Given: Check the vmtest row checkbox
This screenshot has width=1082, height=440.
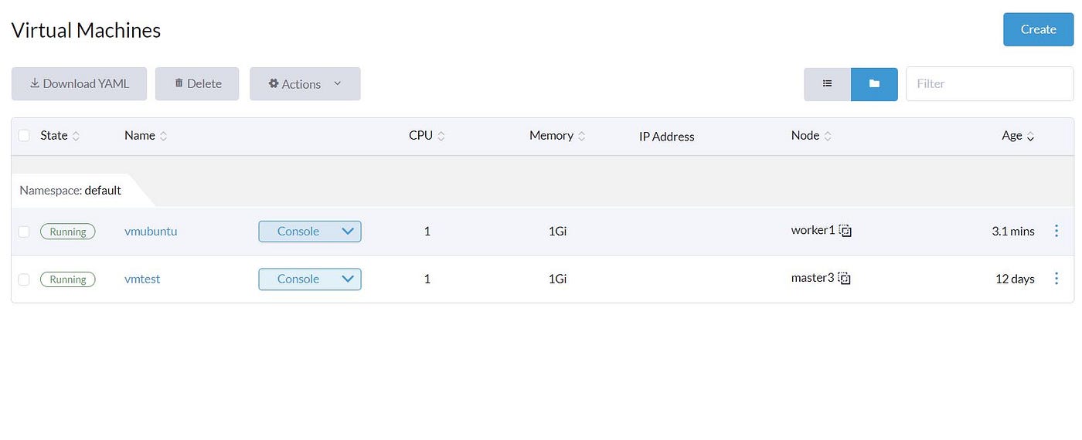Looking at the screenshot, I should click(24, 279).
